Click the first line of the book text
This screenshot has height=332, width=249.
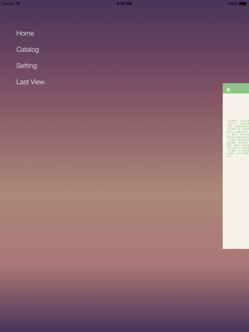(x=238, y=121)
